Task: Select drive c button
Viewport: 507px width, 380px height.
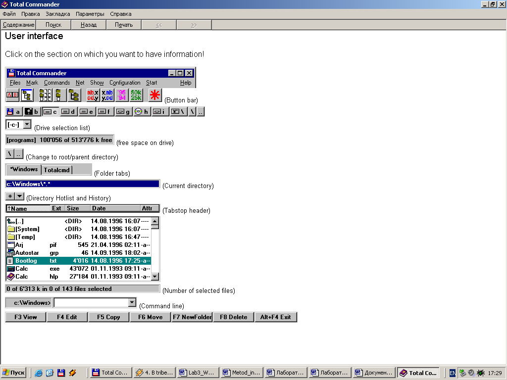Action: coord(50,112)
